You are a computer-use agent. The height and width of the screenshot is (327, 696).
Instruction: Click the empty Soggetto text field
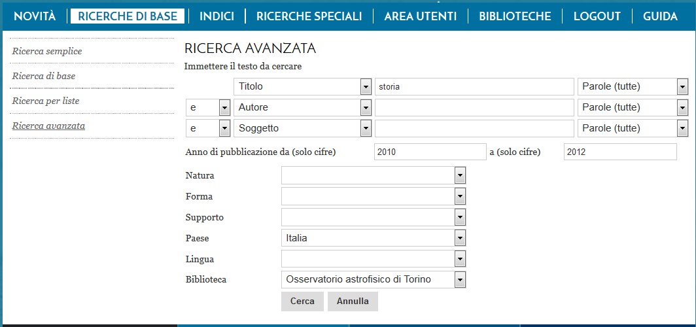click(x=474, y=129)
